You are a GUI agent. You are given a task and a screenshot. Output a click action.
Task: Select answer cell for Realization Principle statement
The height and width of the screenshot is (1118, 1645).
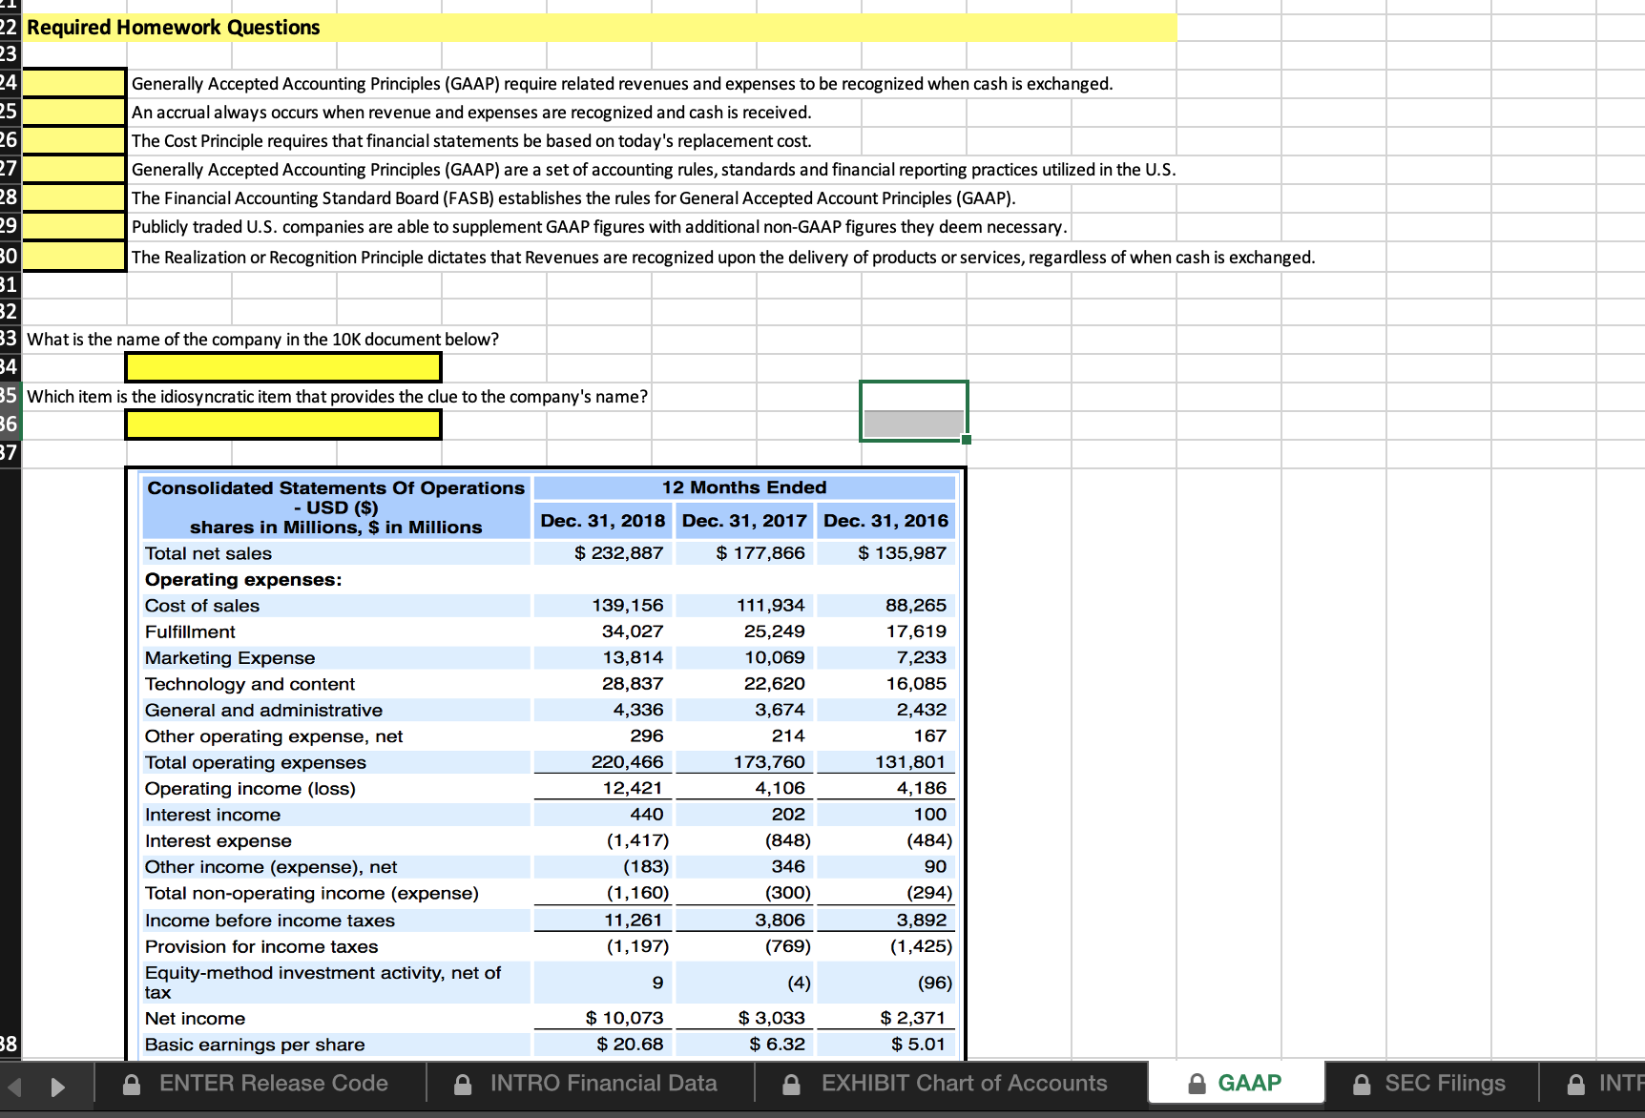coord(74,256)
